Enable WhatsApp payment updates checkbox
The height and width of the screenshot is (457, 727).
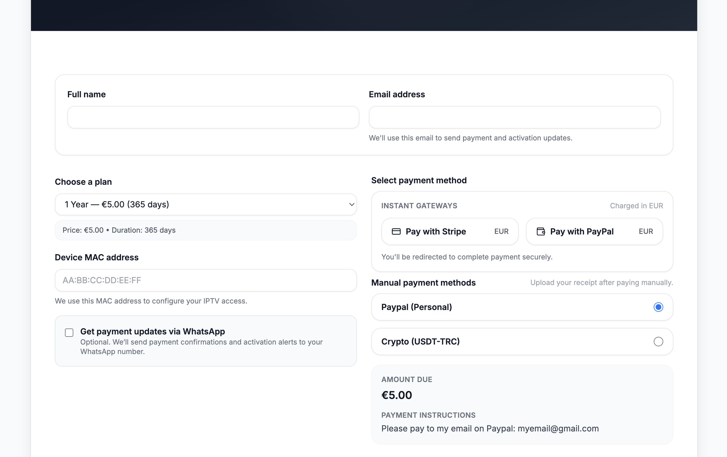69,333
